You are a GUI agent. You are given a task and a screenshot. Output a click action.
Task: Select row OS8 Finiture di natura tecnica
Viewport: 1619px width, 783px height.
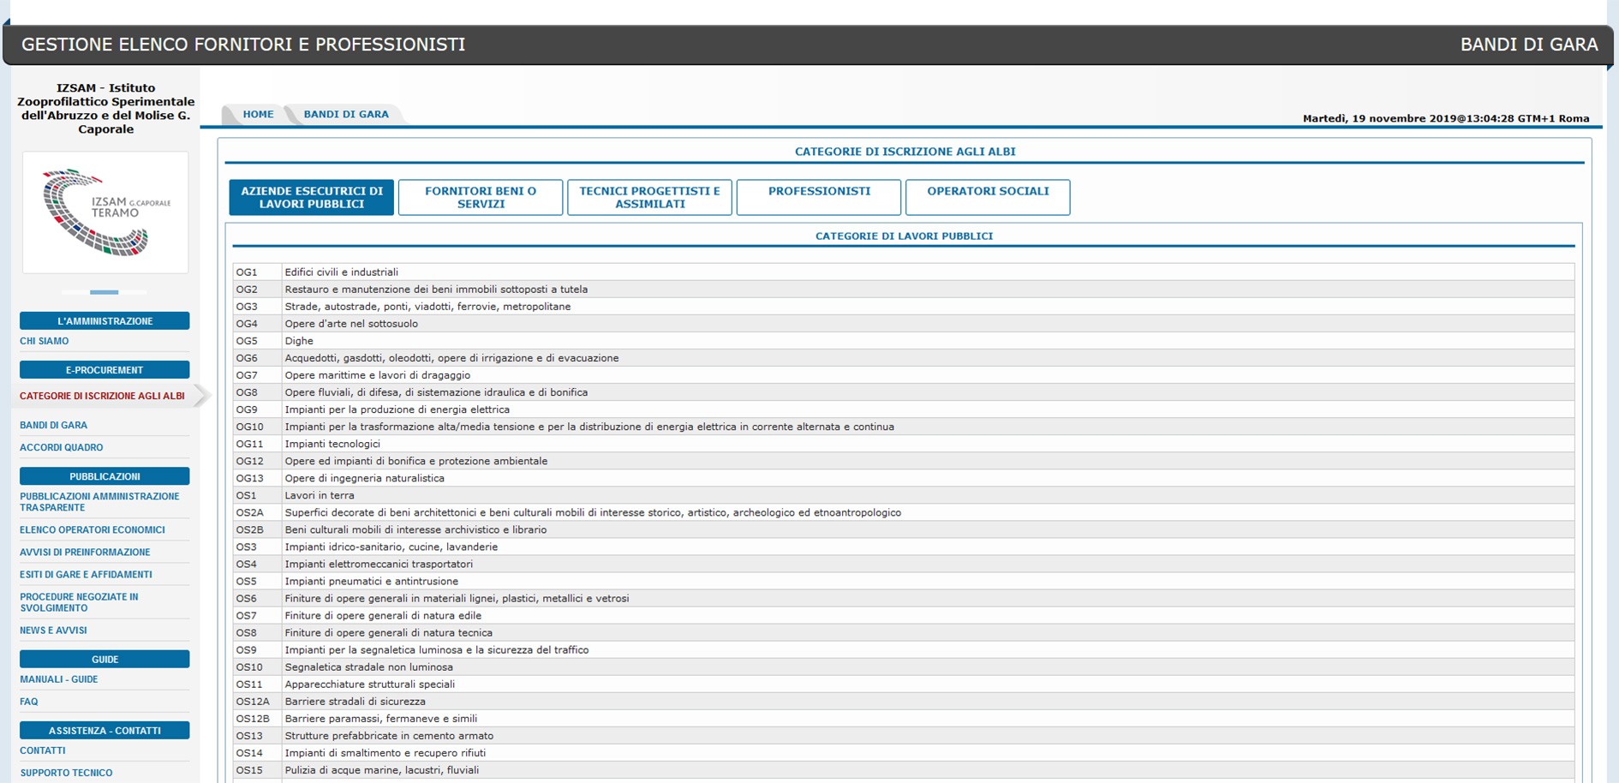click(x=904, y=631)
